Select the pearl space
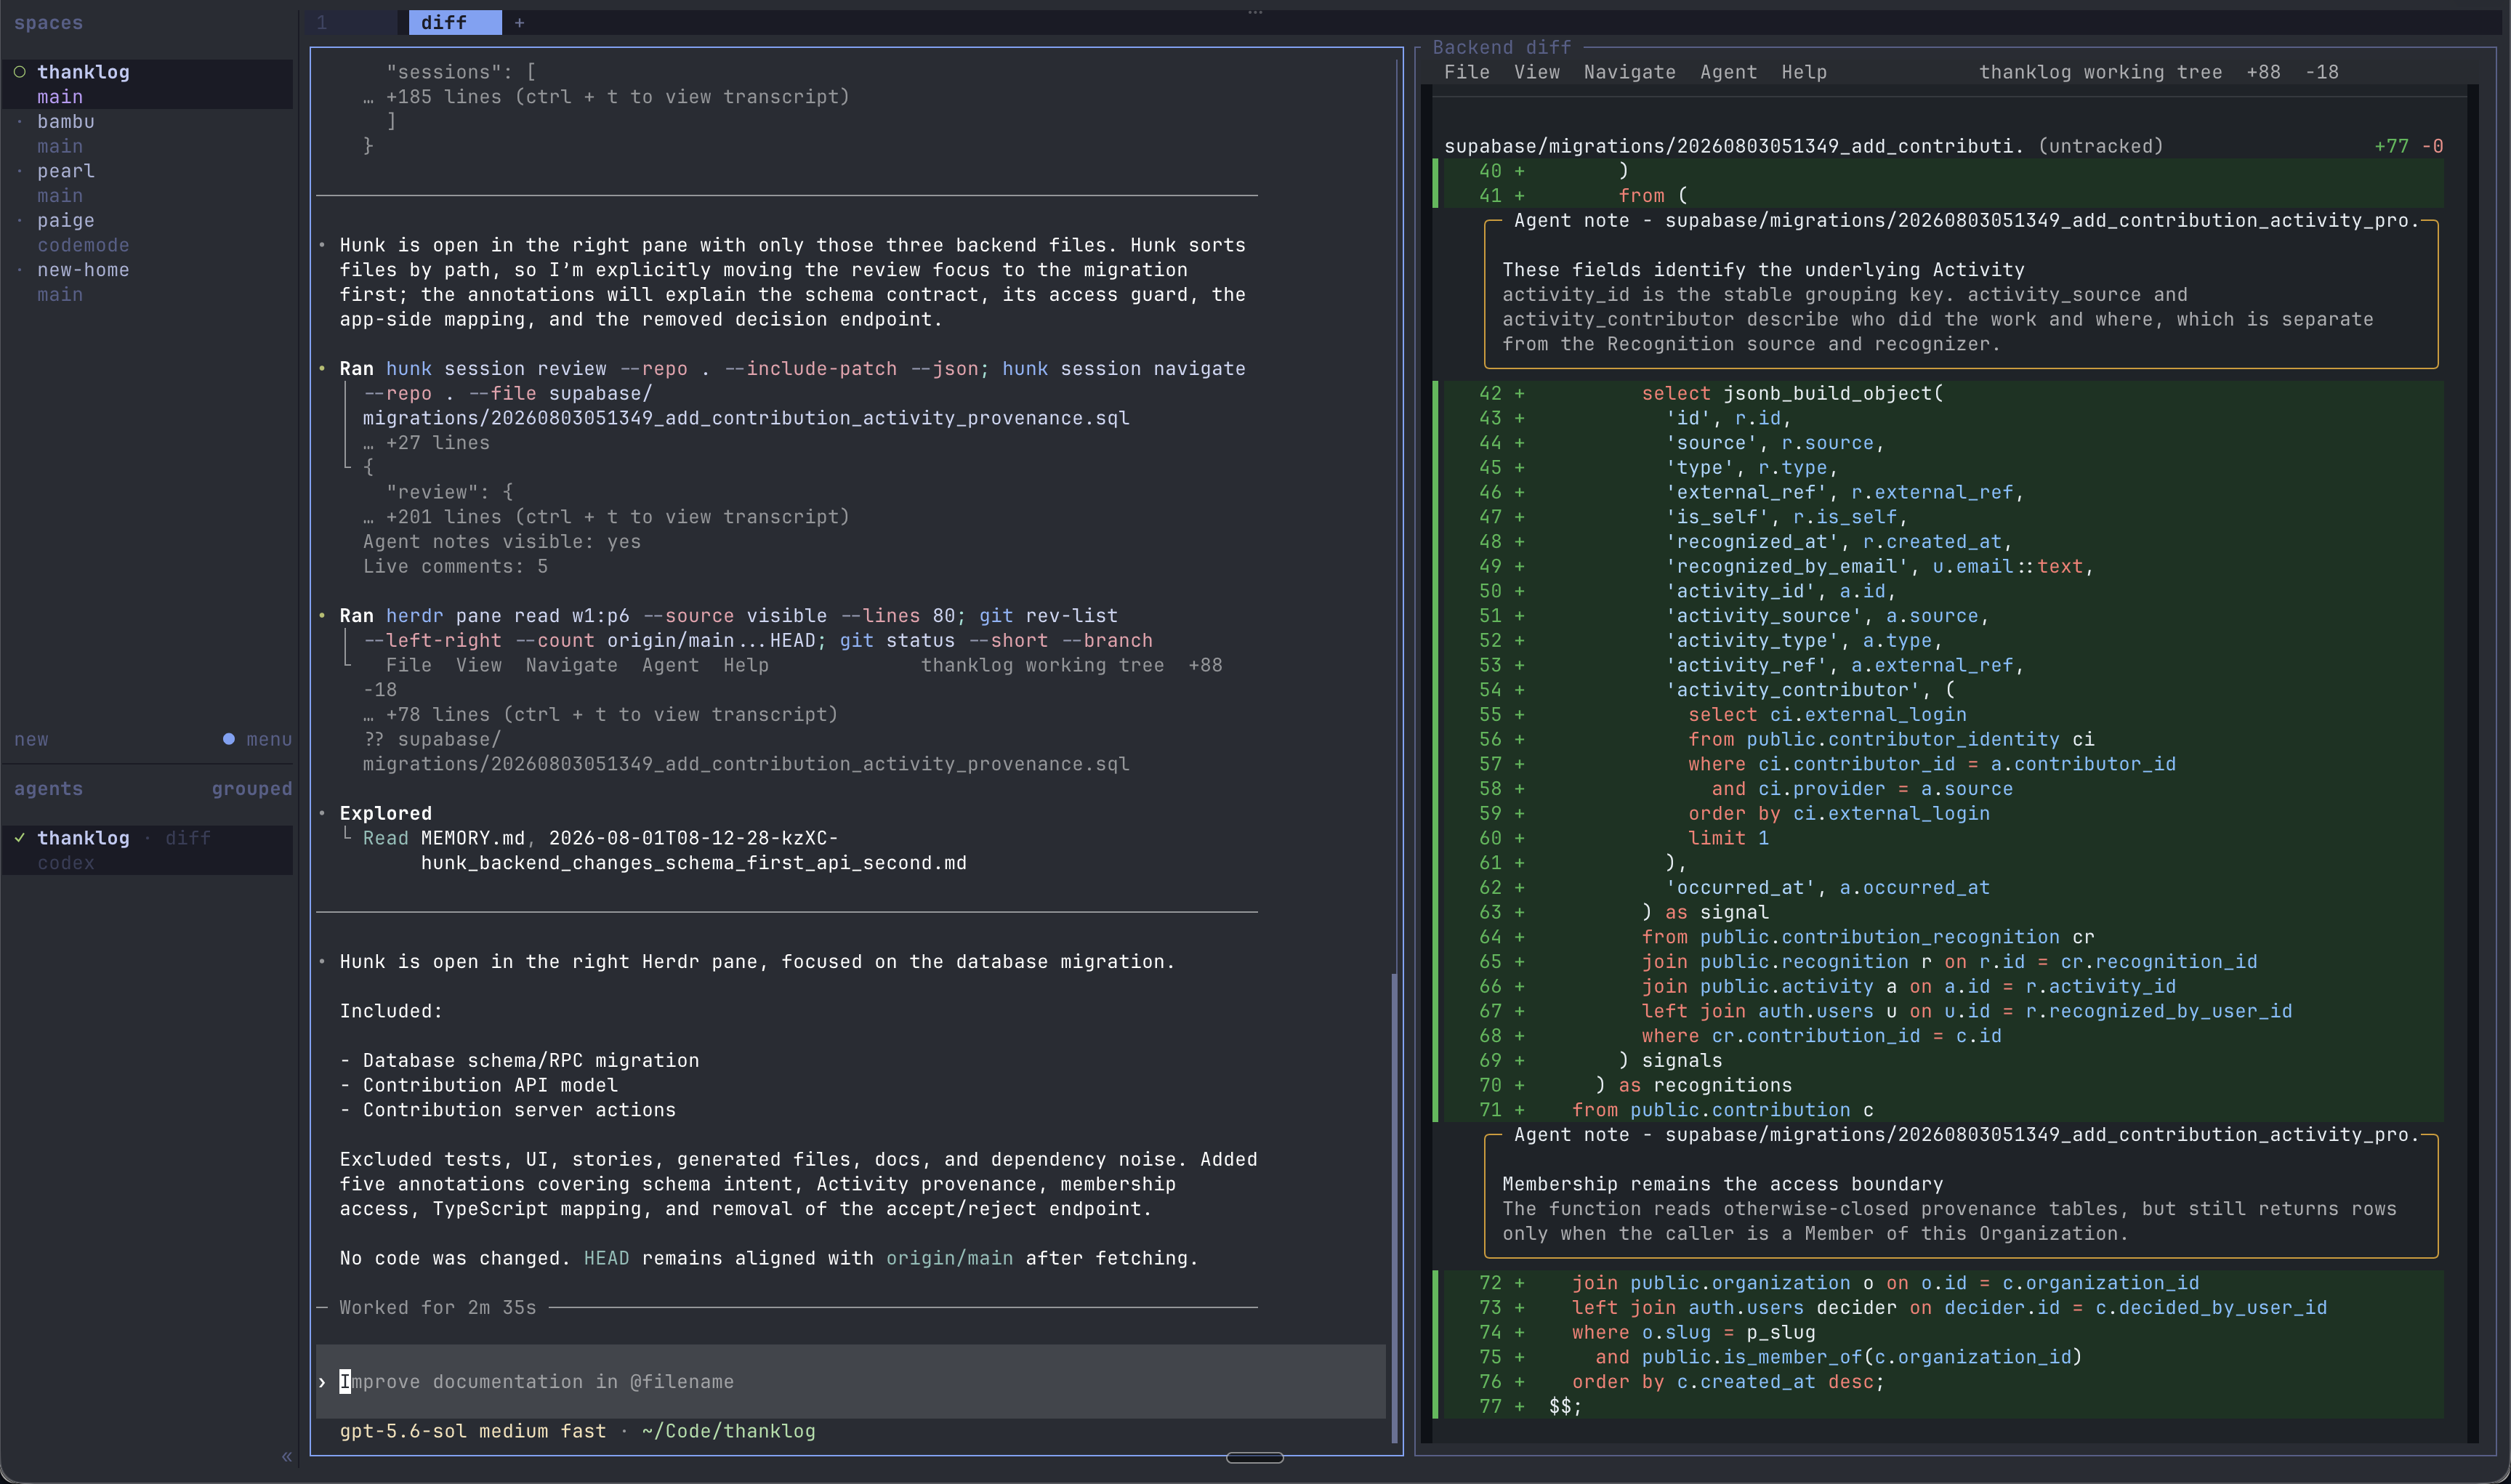This screenshot has height=1484, width=2511. [x=66, y=171]
